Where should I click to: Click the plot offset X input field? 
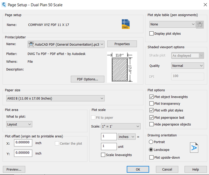(x=23, y=143)
